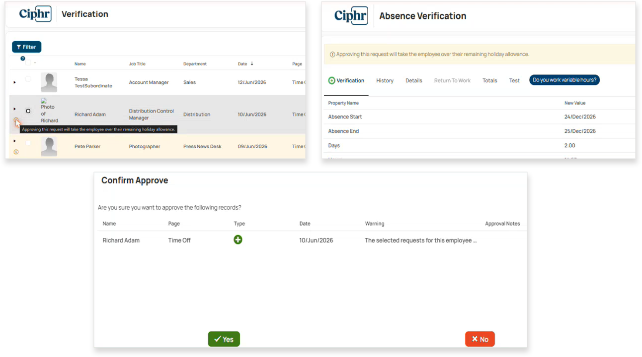Click the warning info icon beside Pete Parker
642x357 pixels.
16,152
